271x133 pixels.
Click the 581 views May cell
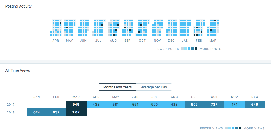click(x=116, y=105)
